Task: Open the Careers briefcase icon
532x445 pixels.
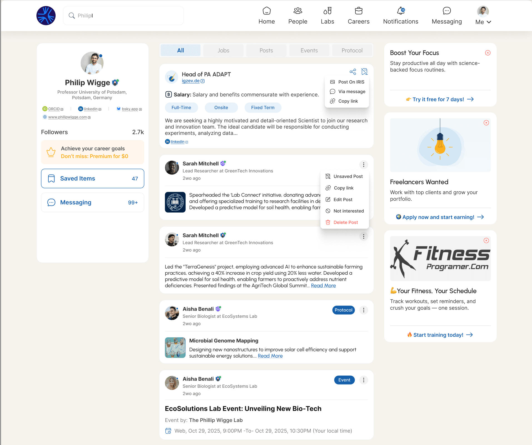Action: (x=359, y=11)
